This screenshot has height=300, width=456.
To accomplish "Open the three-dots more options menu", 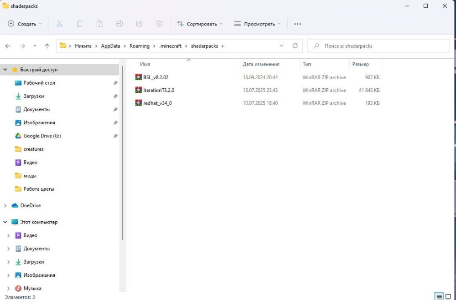I will pyautogui.click(x=297, y=24).
